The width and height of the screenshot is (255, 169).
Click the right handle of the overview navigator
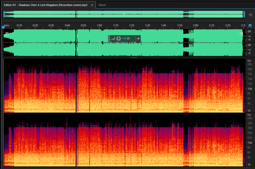[244, 14]
